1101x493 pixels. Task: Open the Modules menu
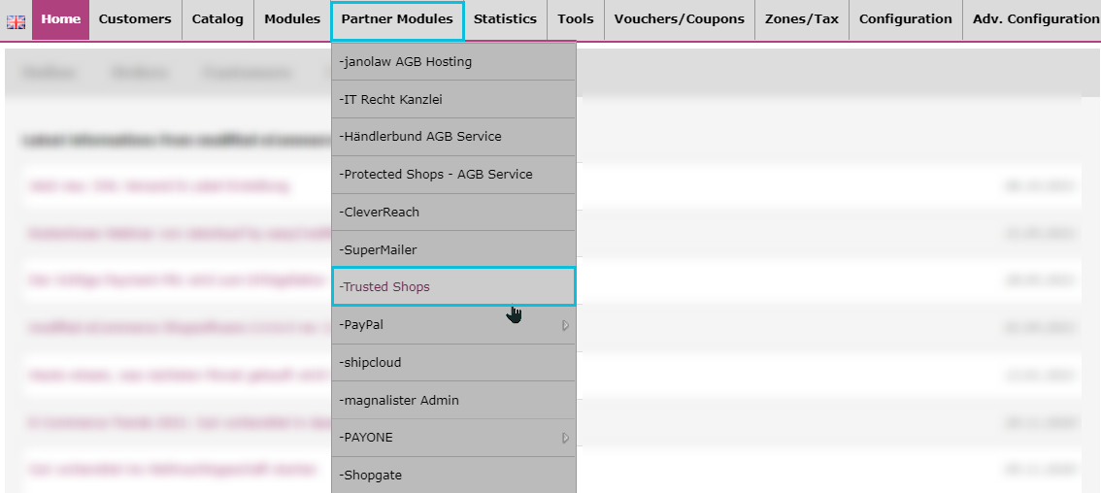[292, 19]
